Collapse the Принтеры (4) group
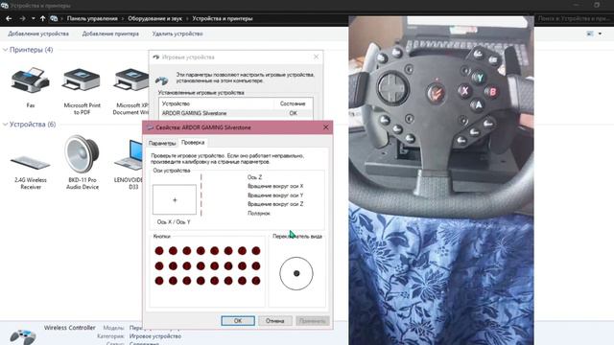 [5, 50]
